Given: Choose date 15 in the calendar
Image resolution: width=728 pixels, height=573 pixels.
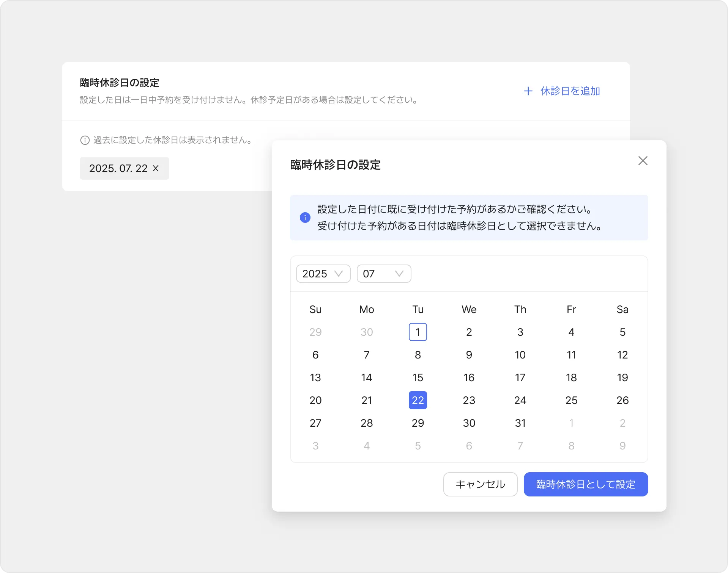Looking at the screenshot, I should pos(418,377).
